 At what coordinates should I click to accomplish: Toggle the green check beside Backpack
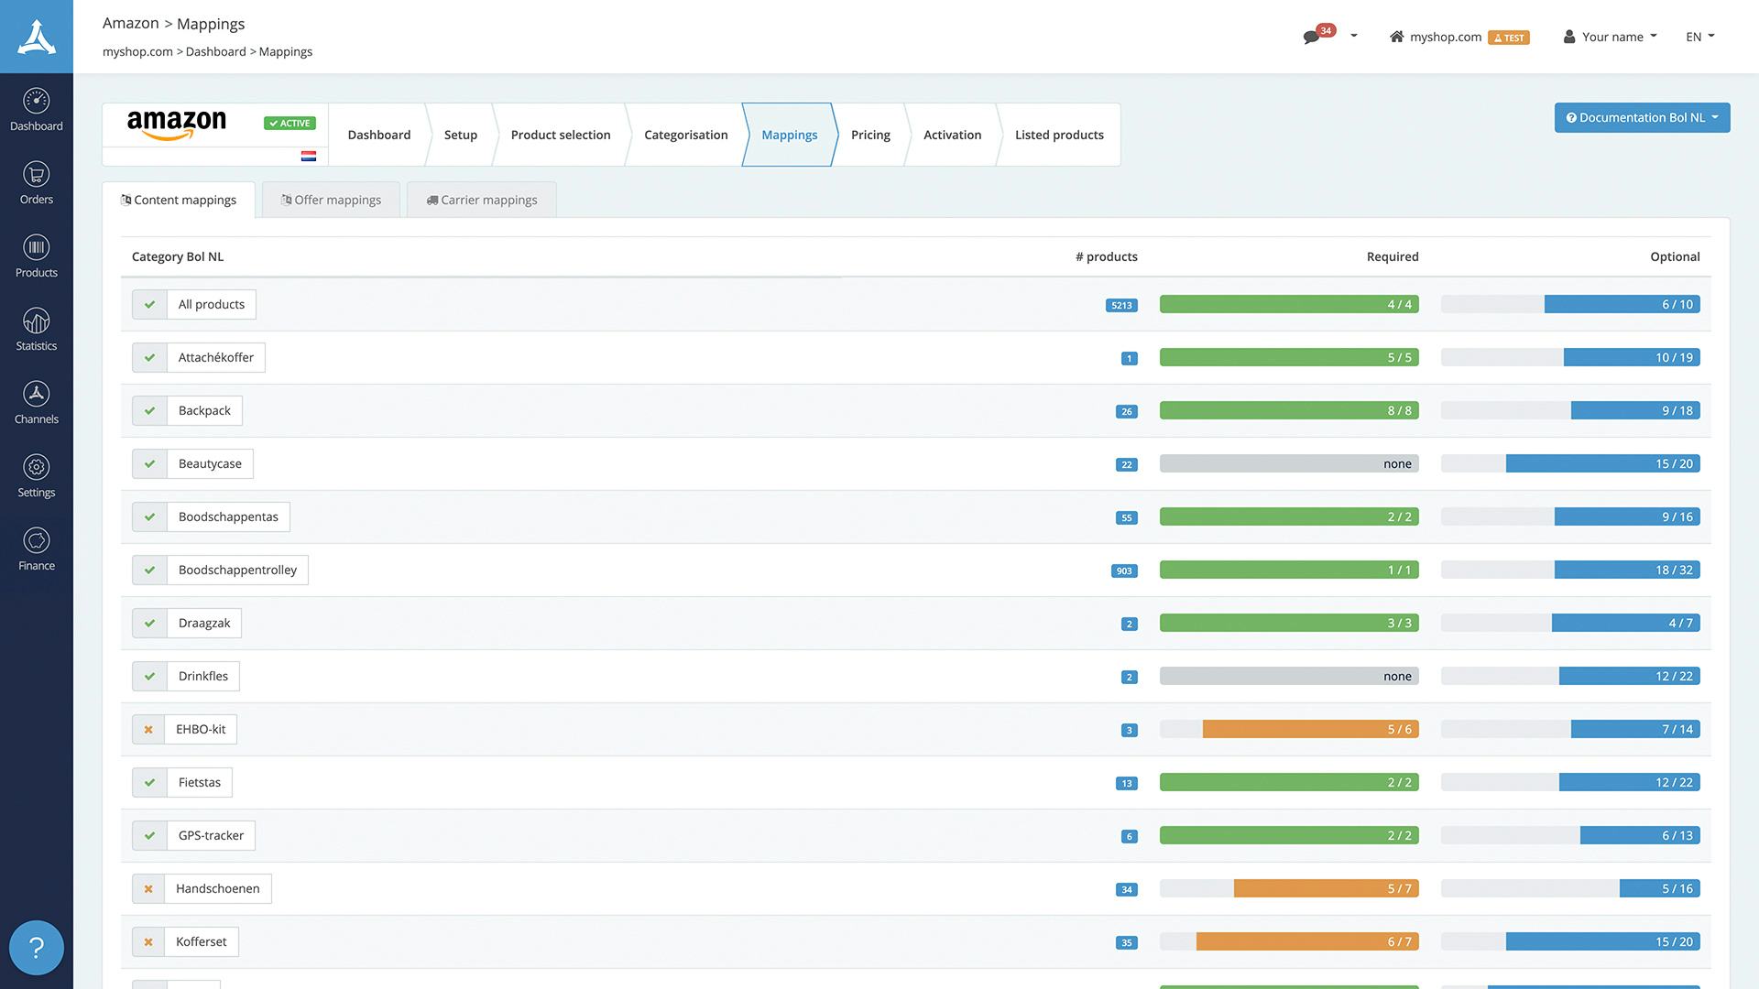click(149, 410)
